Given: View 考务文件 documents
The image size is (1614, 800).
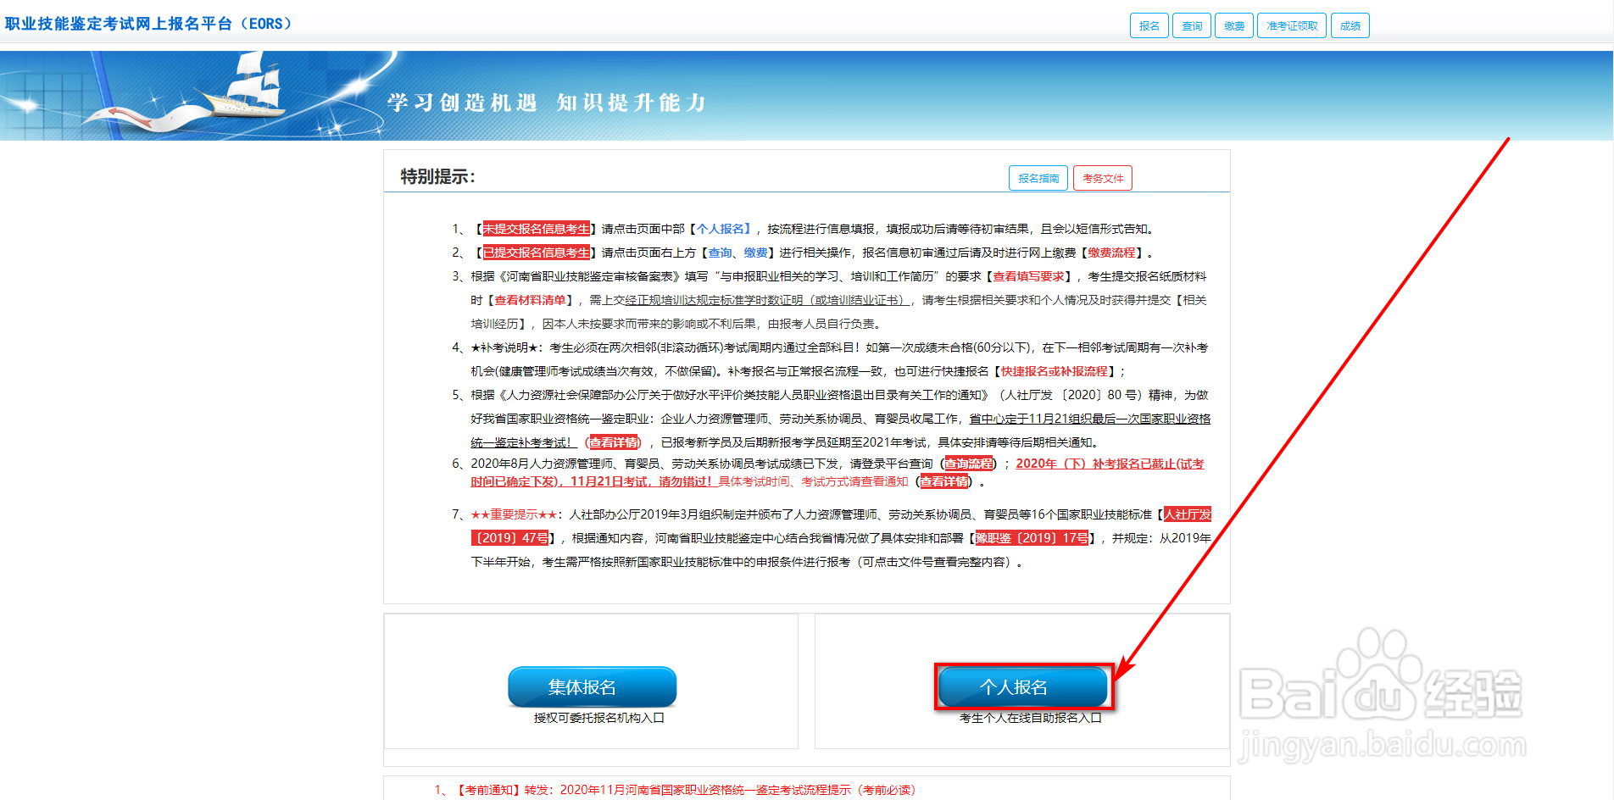Looking at the screenshot, I should pyautogui.click(x=1102, y=177).
